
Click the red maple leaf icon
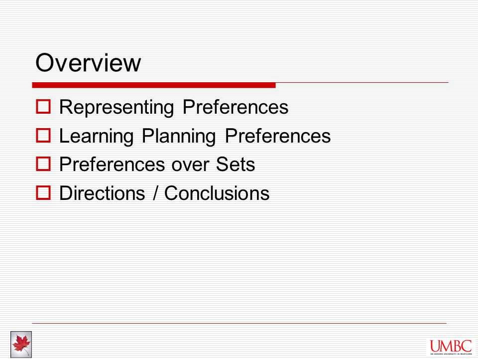pyautogui.click(x=21, y=344)
